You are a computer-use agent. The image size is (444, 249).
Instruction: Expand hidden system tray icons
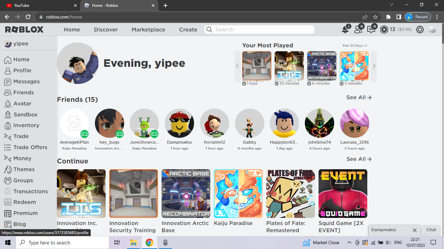point(349,243)
